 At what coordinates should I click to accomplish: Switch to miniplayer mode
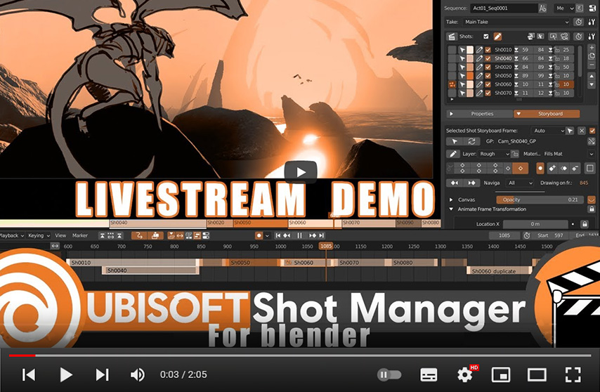[500, 375]
